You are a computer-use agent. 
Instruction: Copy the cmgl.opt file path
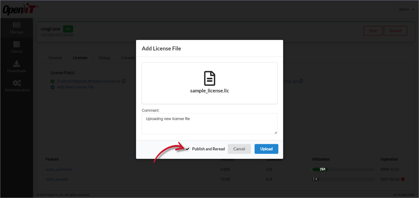click(x=301, y=81)
